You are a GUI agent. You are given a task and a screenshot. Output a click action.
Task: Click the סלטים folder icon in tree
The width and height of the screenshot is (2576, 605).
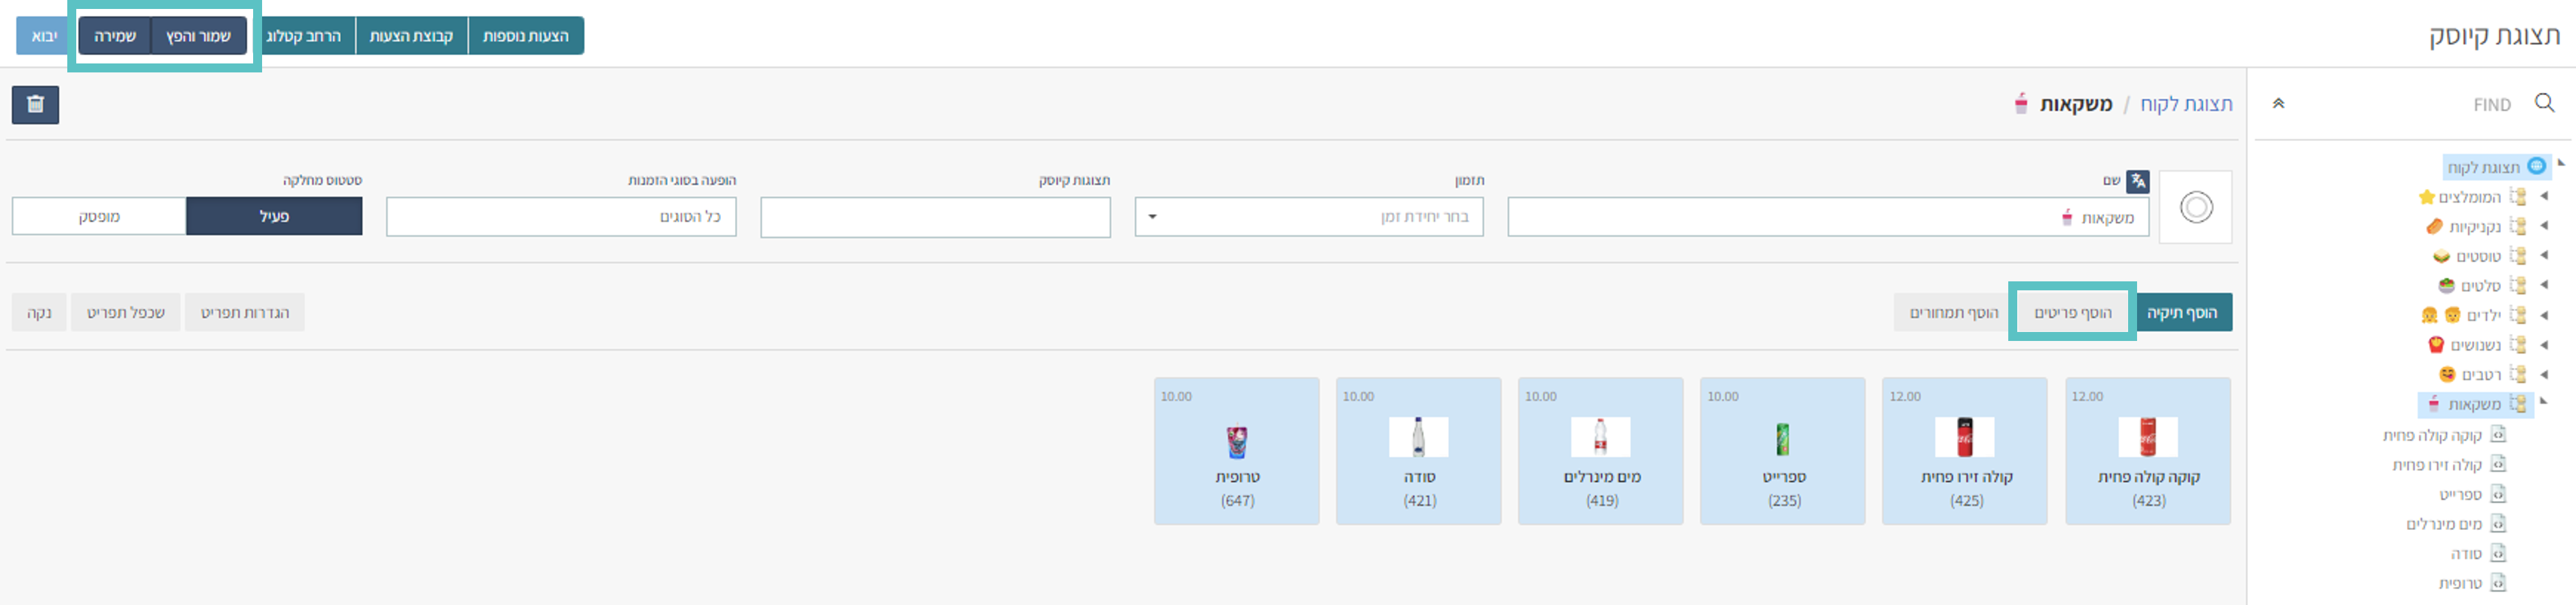[2517, 286]
